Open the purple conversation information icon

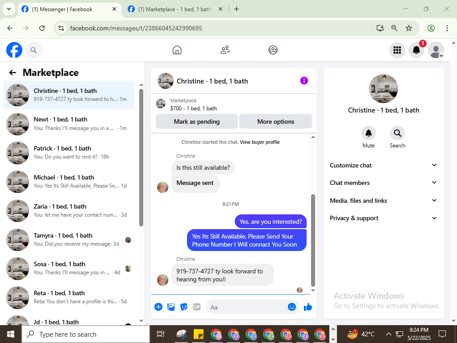click(304, 81)
